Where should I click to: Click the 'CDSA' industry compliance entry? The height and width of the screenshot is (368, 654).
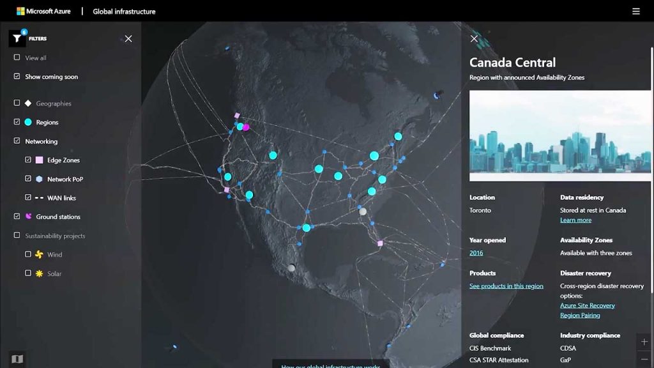(568, 348)
